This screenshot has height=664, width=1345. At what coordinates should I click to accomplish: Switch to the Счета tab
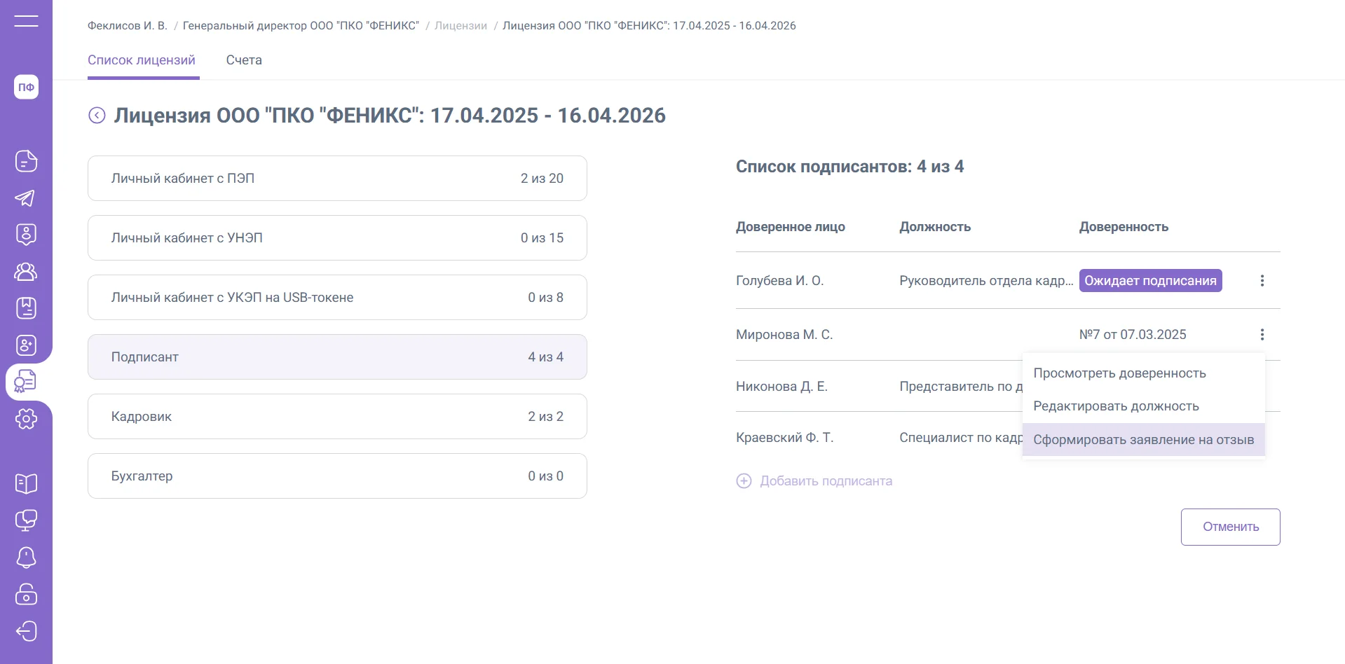[x=244, y=60]
